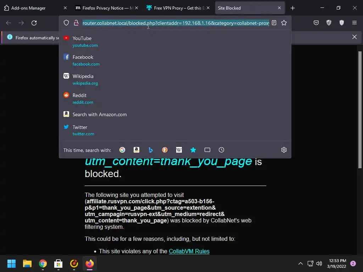This screenshot has height=272, width=363.
Task: Choose the Reddit suggestion
Action: 175,99
